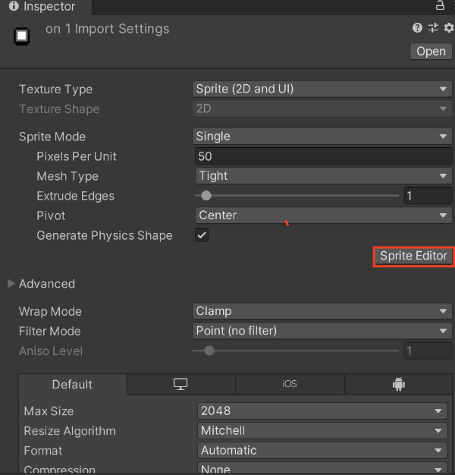Open the Filter Mode dropdown
The image size is (455, 475).
click(322, 331)
